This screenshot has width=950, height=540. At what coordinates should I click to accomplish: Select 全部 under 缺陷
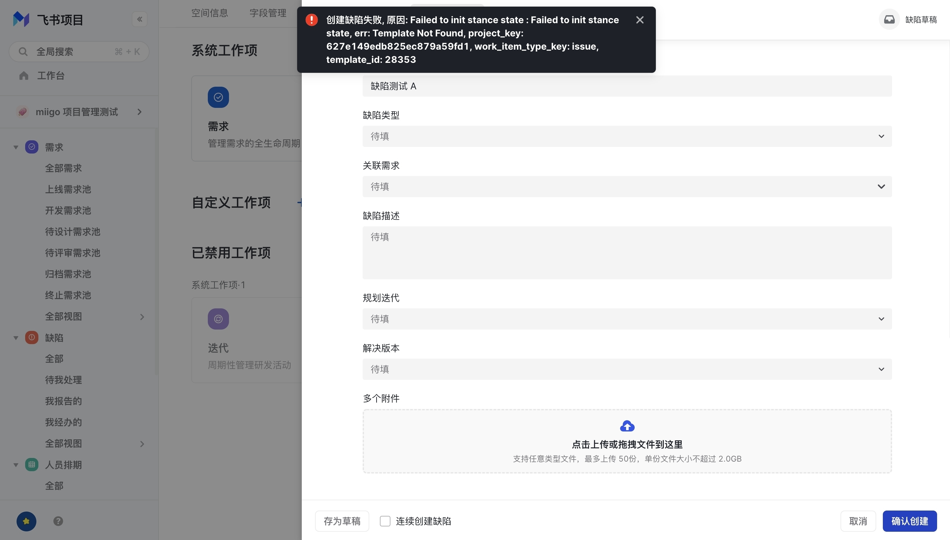[54, 359]
